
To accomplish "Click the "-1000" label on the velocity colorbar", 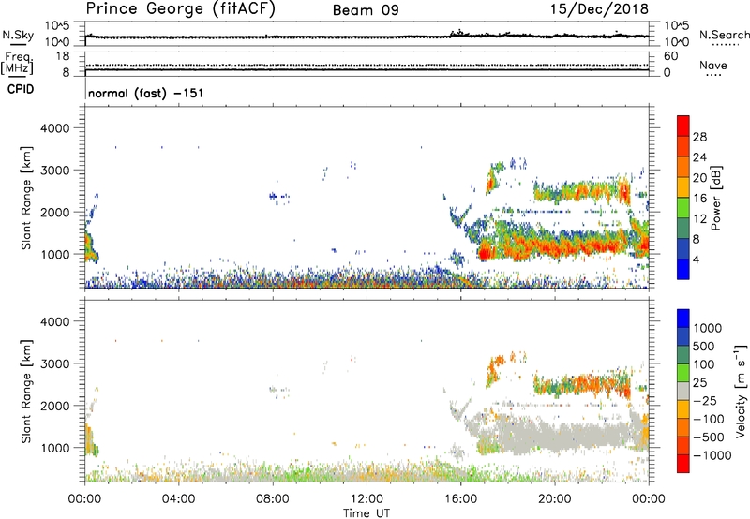I will [712, 455].
